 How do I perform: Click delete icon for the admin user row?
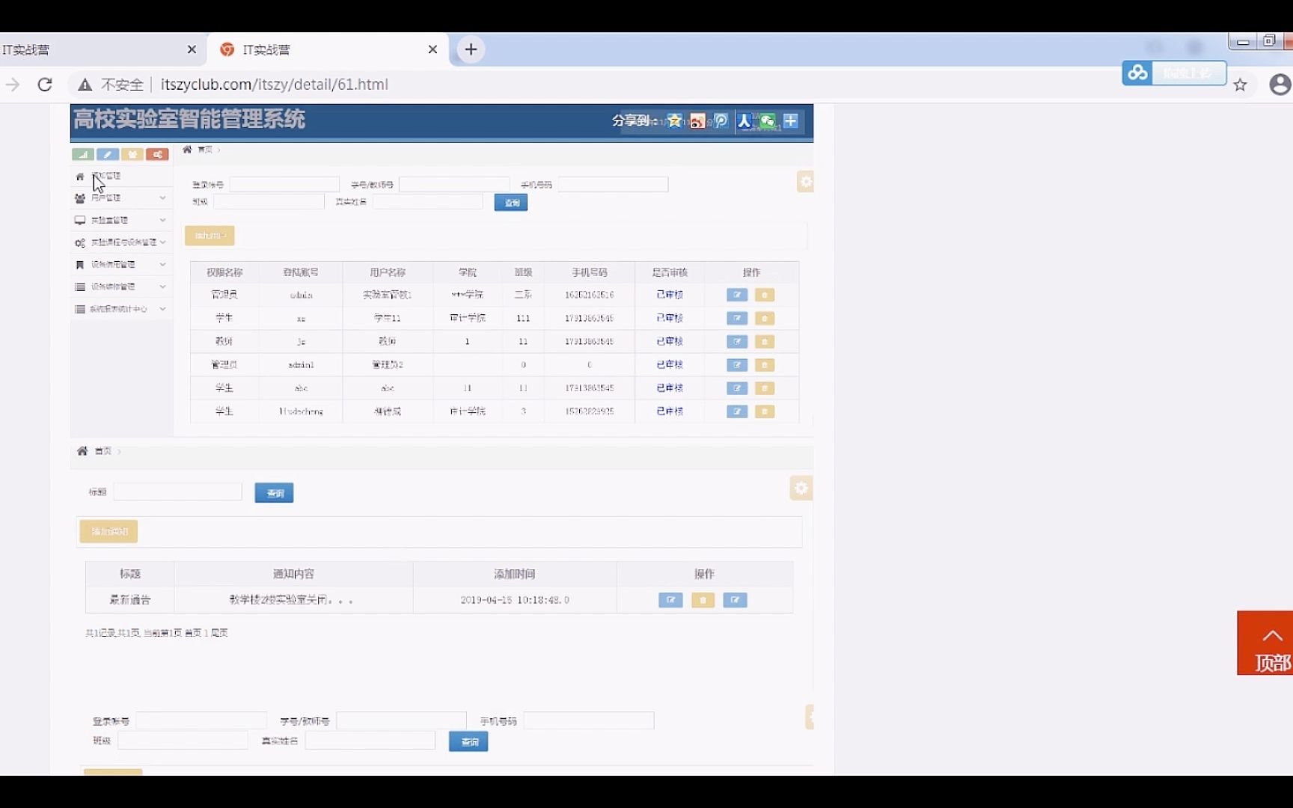click(x=765, y=295)
